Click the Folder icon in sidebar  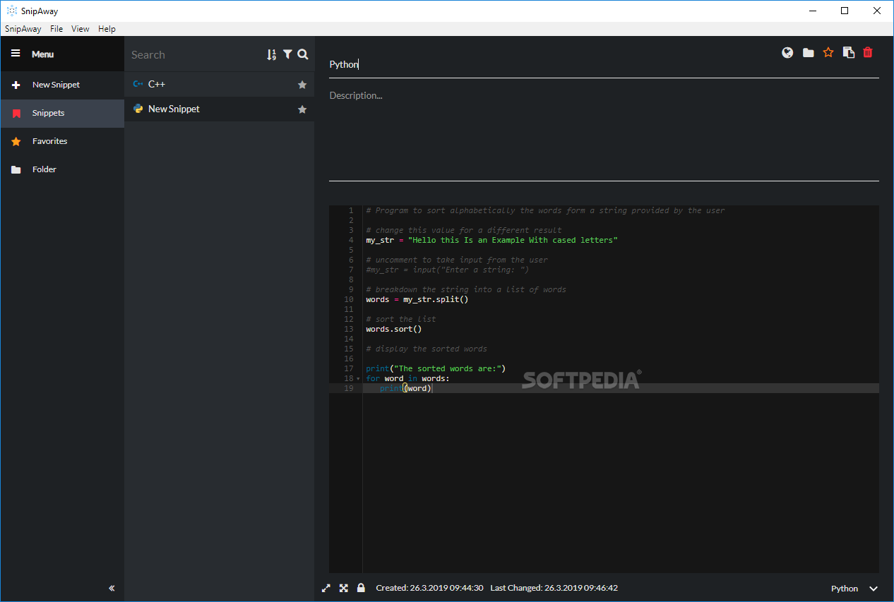click(x=16, y=169)
